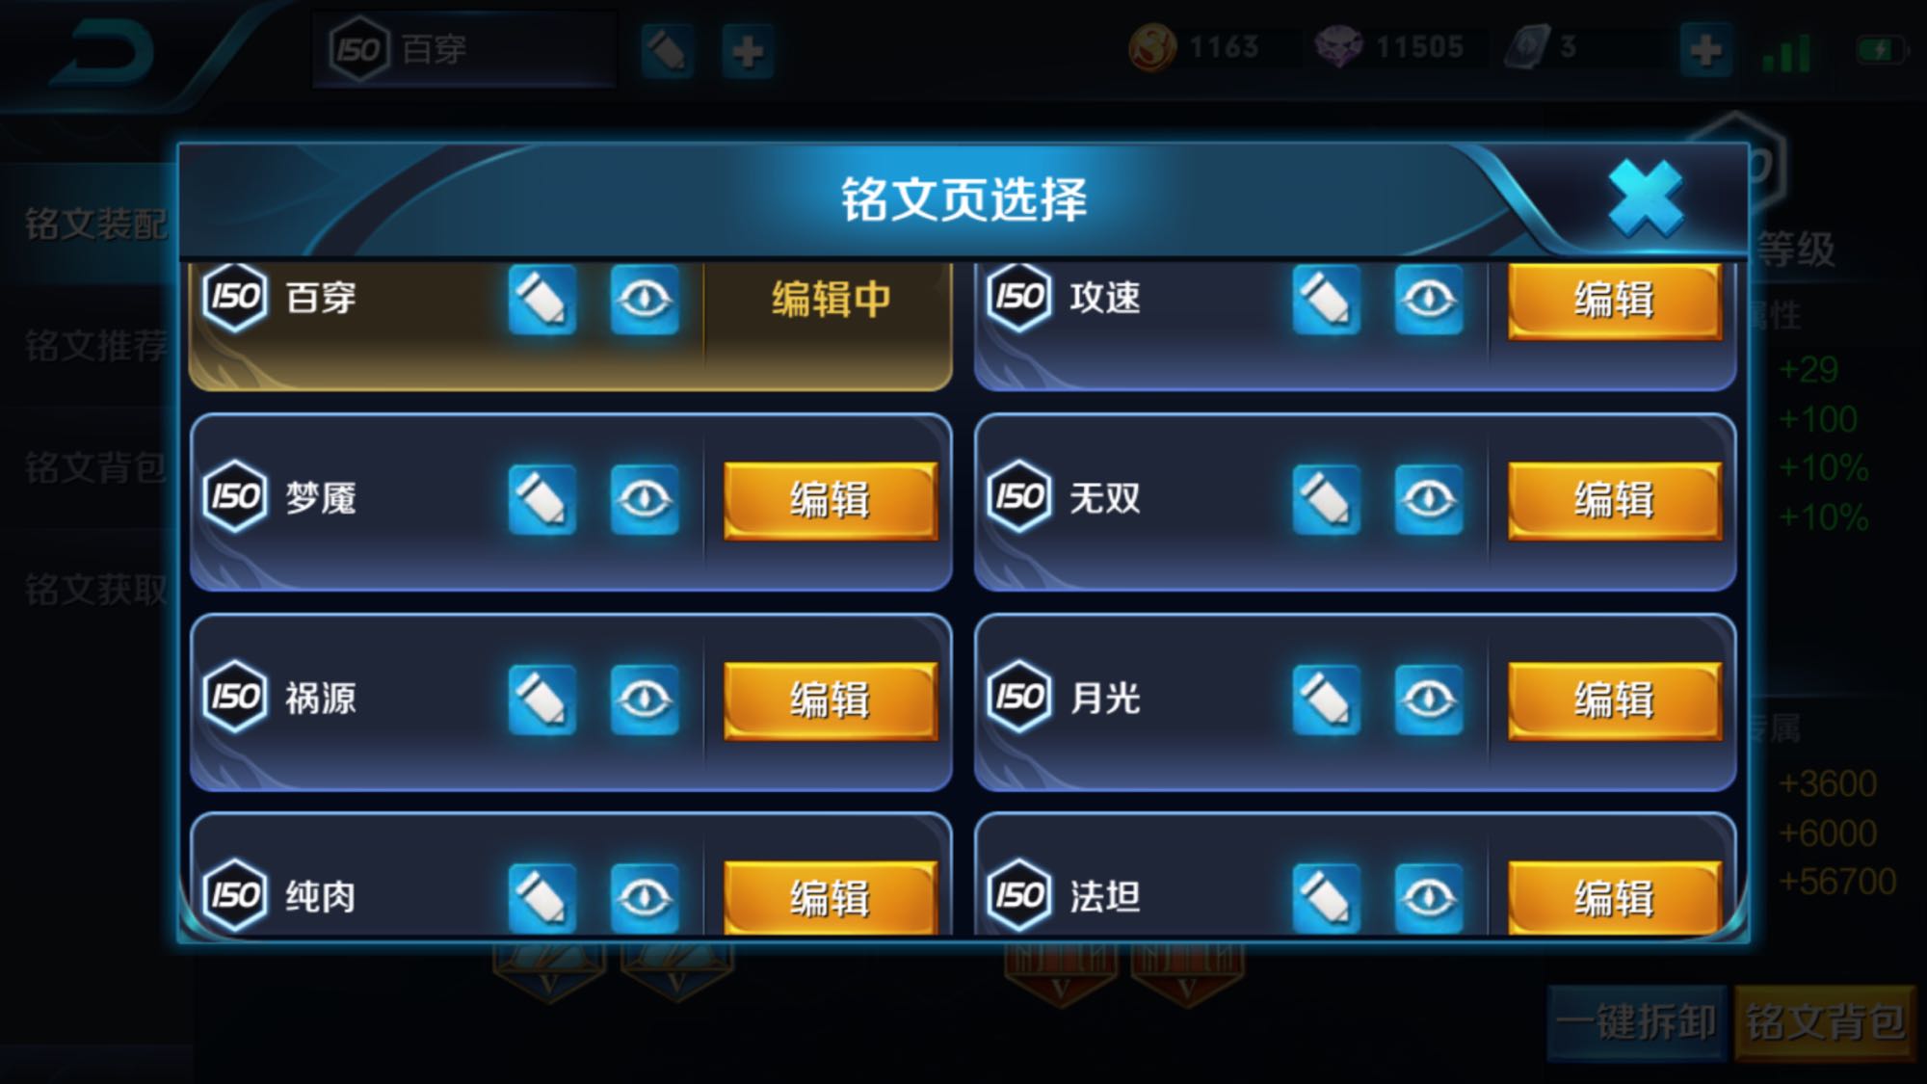Show the 无双 page preview with its eye icon
The image size is (1927, 1084).
[x=1429, y=499]
